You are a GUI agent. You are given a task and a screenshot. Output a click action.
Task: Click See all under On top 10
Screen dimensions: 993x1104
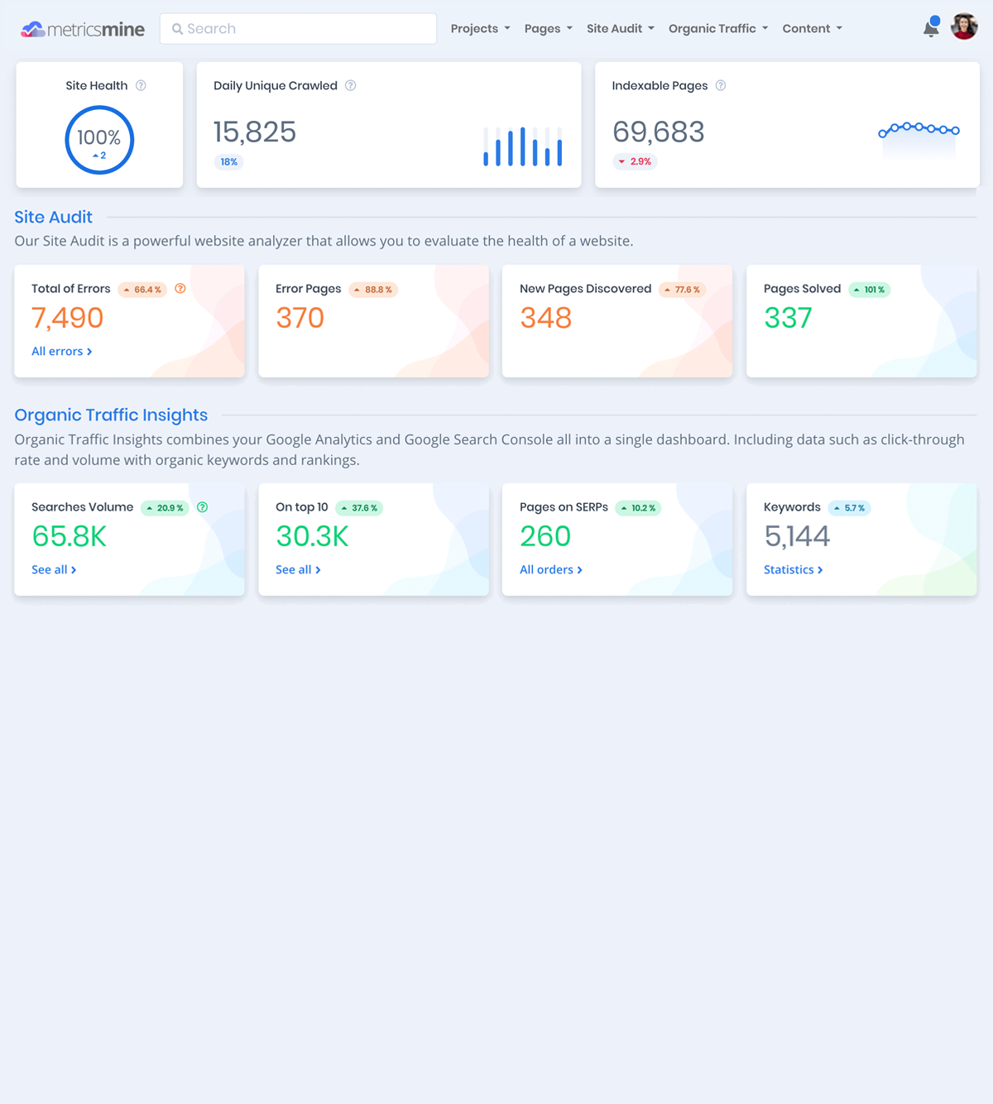(x=298, y=570)
